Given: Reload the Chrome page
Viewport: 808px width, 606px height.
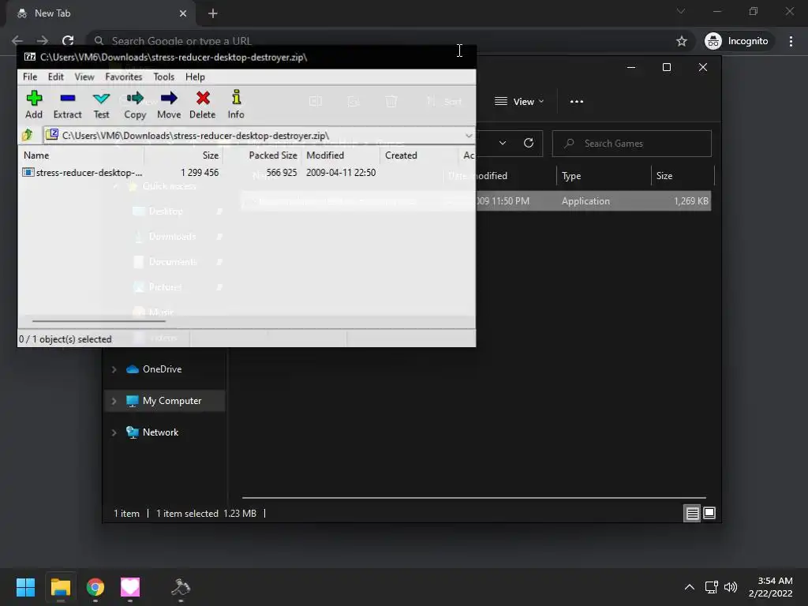Looking at the screenshot, I should click(x=68, y=41).
